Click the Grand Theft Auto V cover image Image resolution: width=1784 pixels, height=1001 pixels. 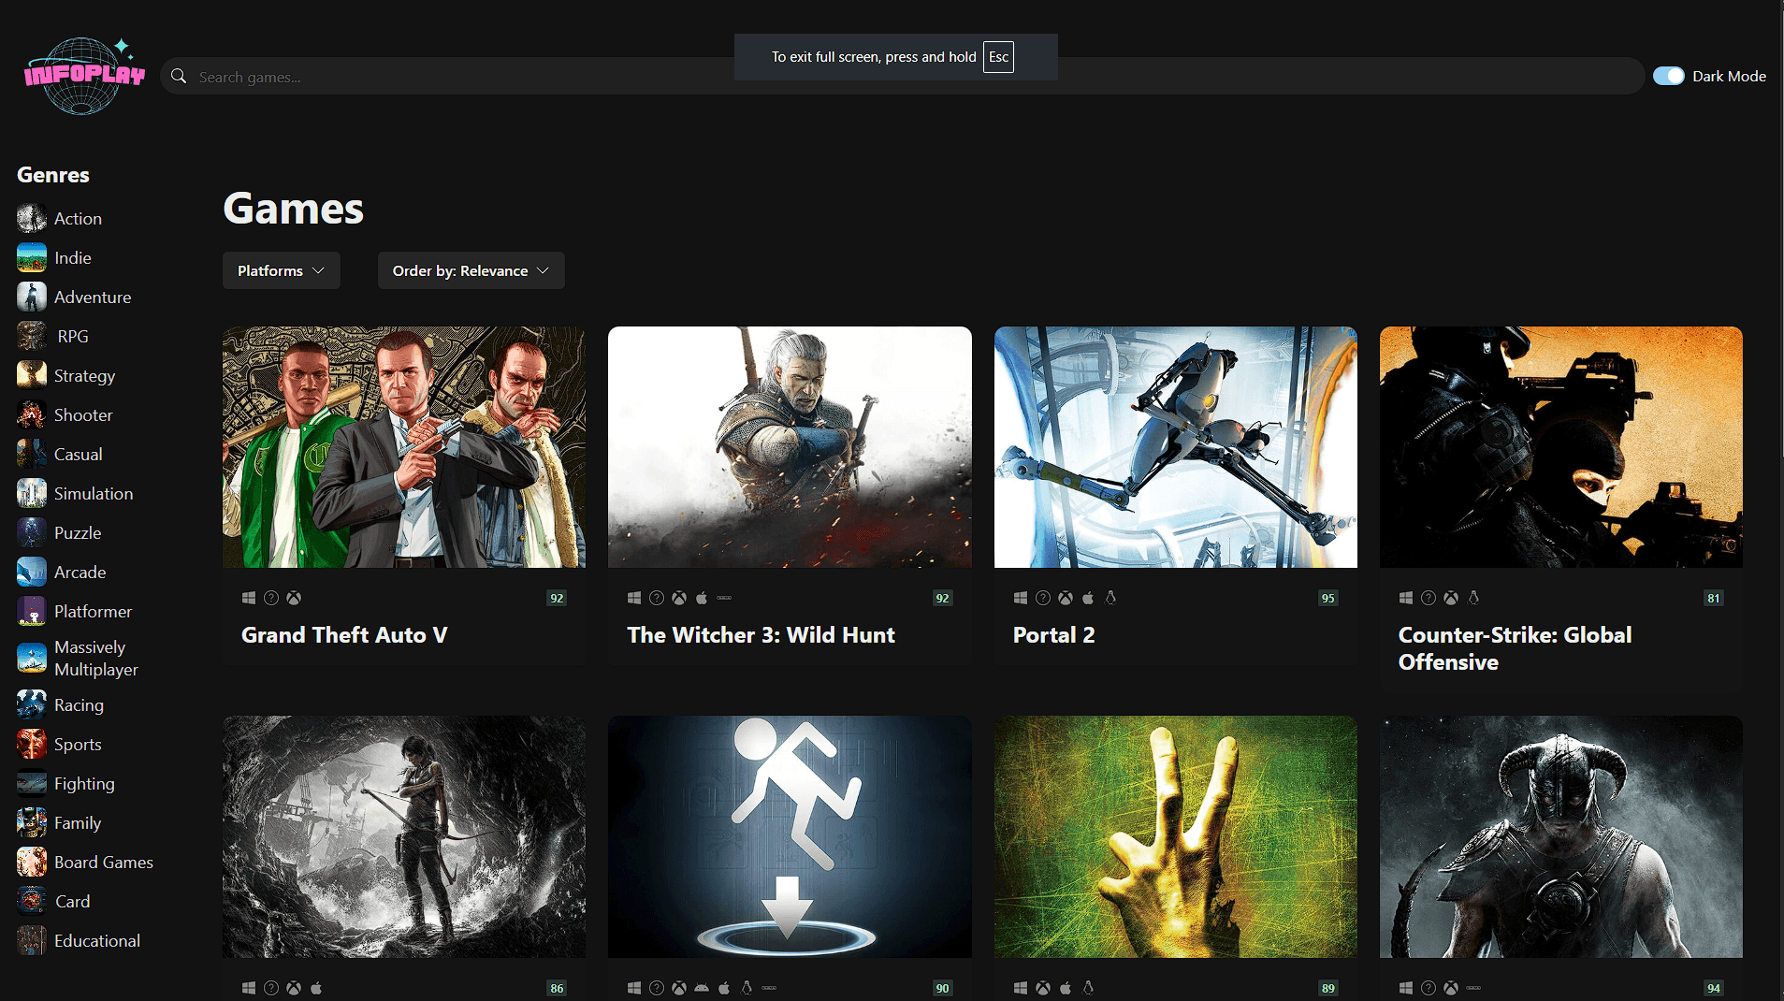[404, 446]
